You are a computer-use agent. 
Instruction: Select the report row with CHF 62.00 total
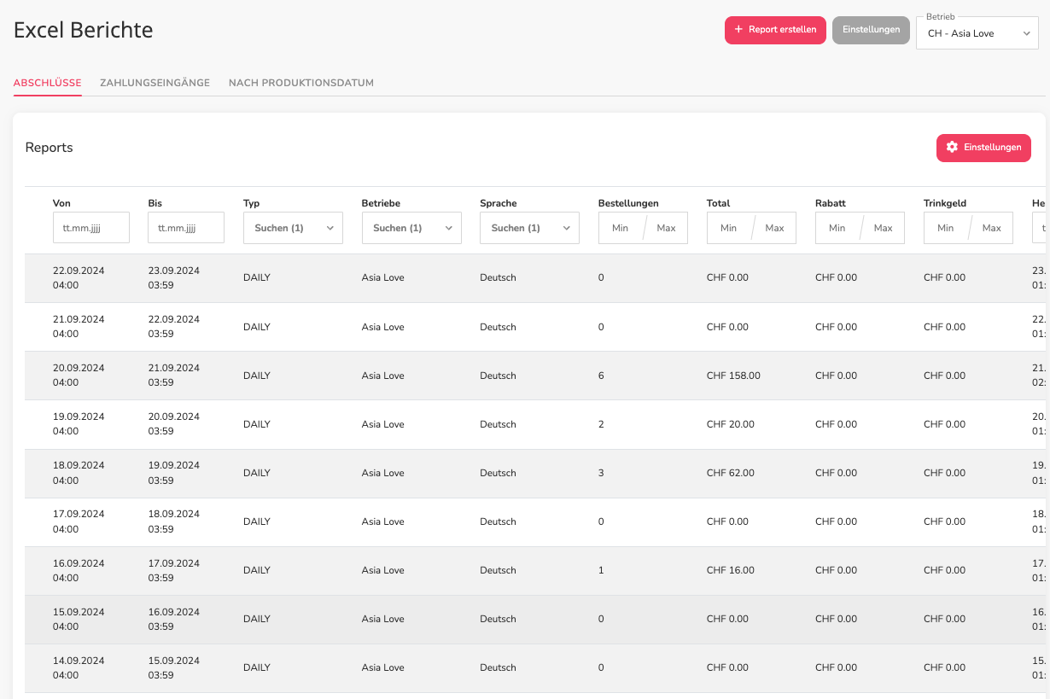pyautogui.click(x=537, y=473)
